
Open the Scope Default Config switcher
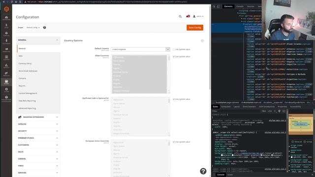[x=33, y=28]
